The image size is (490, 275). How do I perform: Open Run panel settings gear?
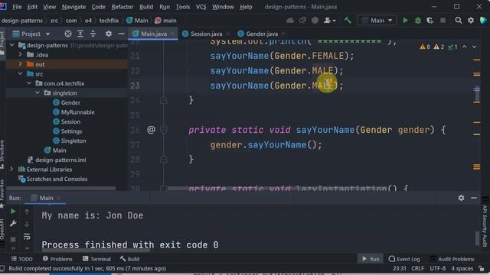(x=461, y=198)
